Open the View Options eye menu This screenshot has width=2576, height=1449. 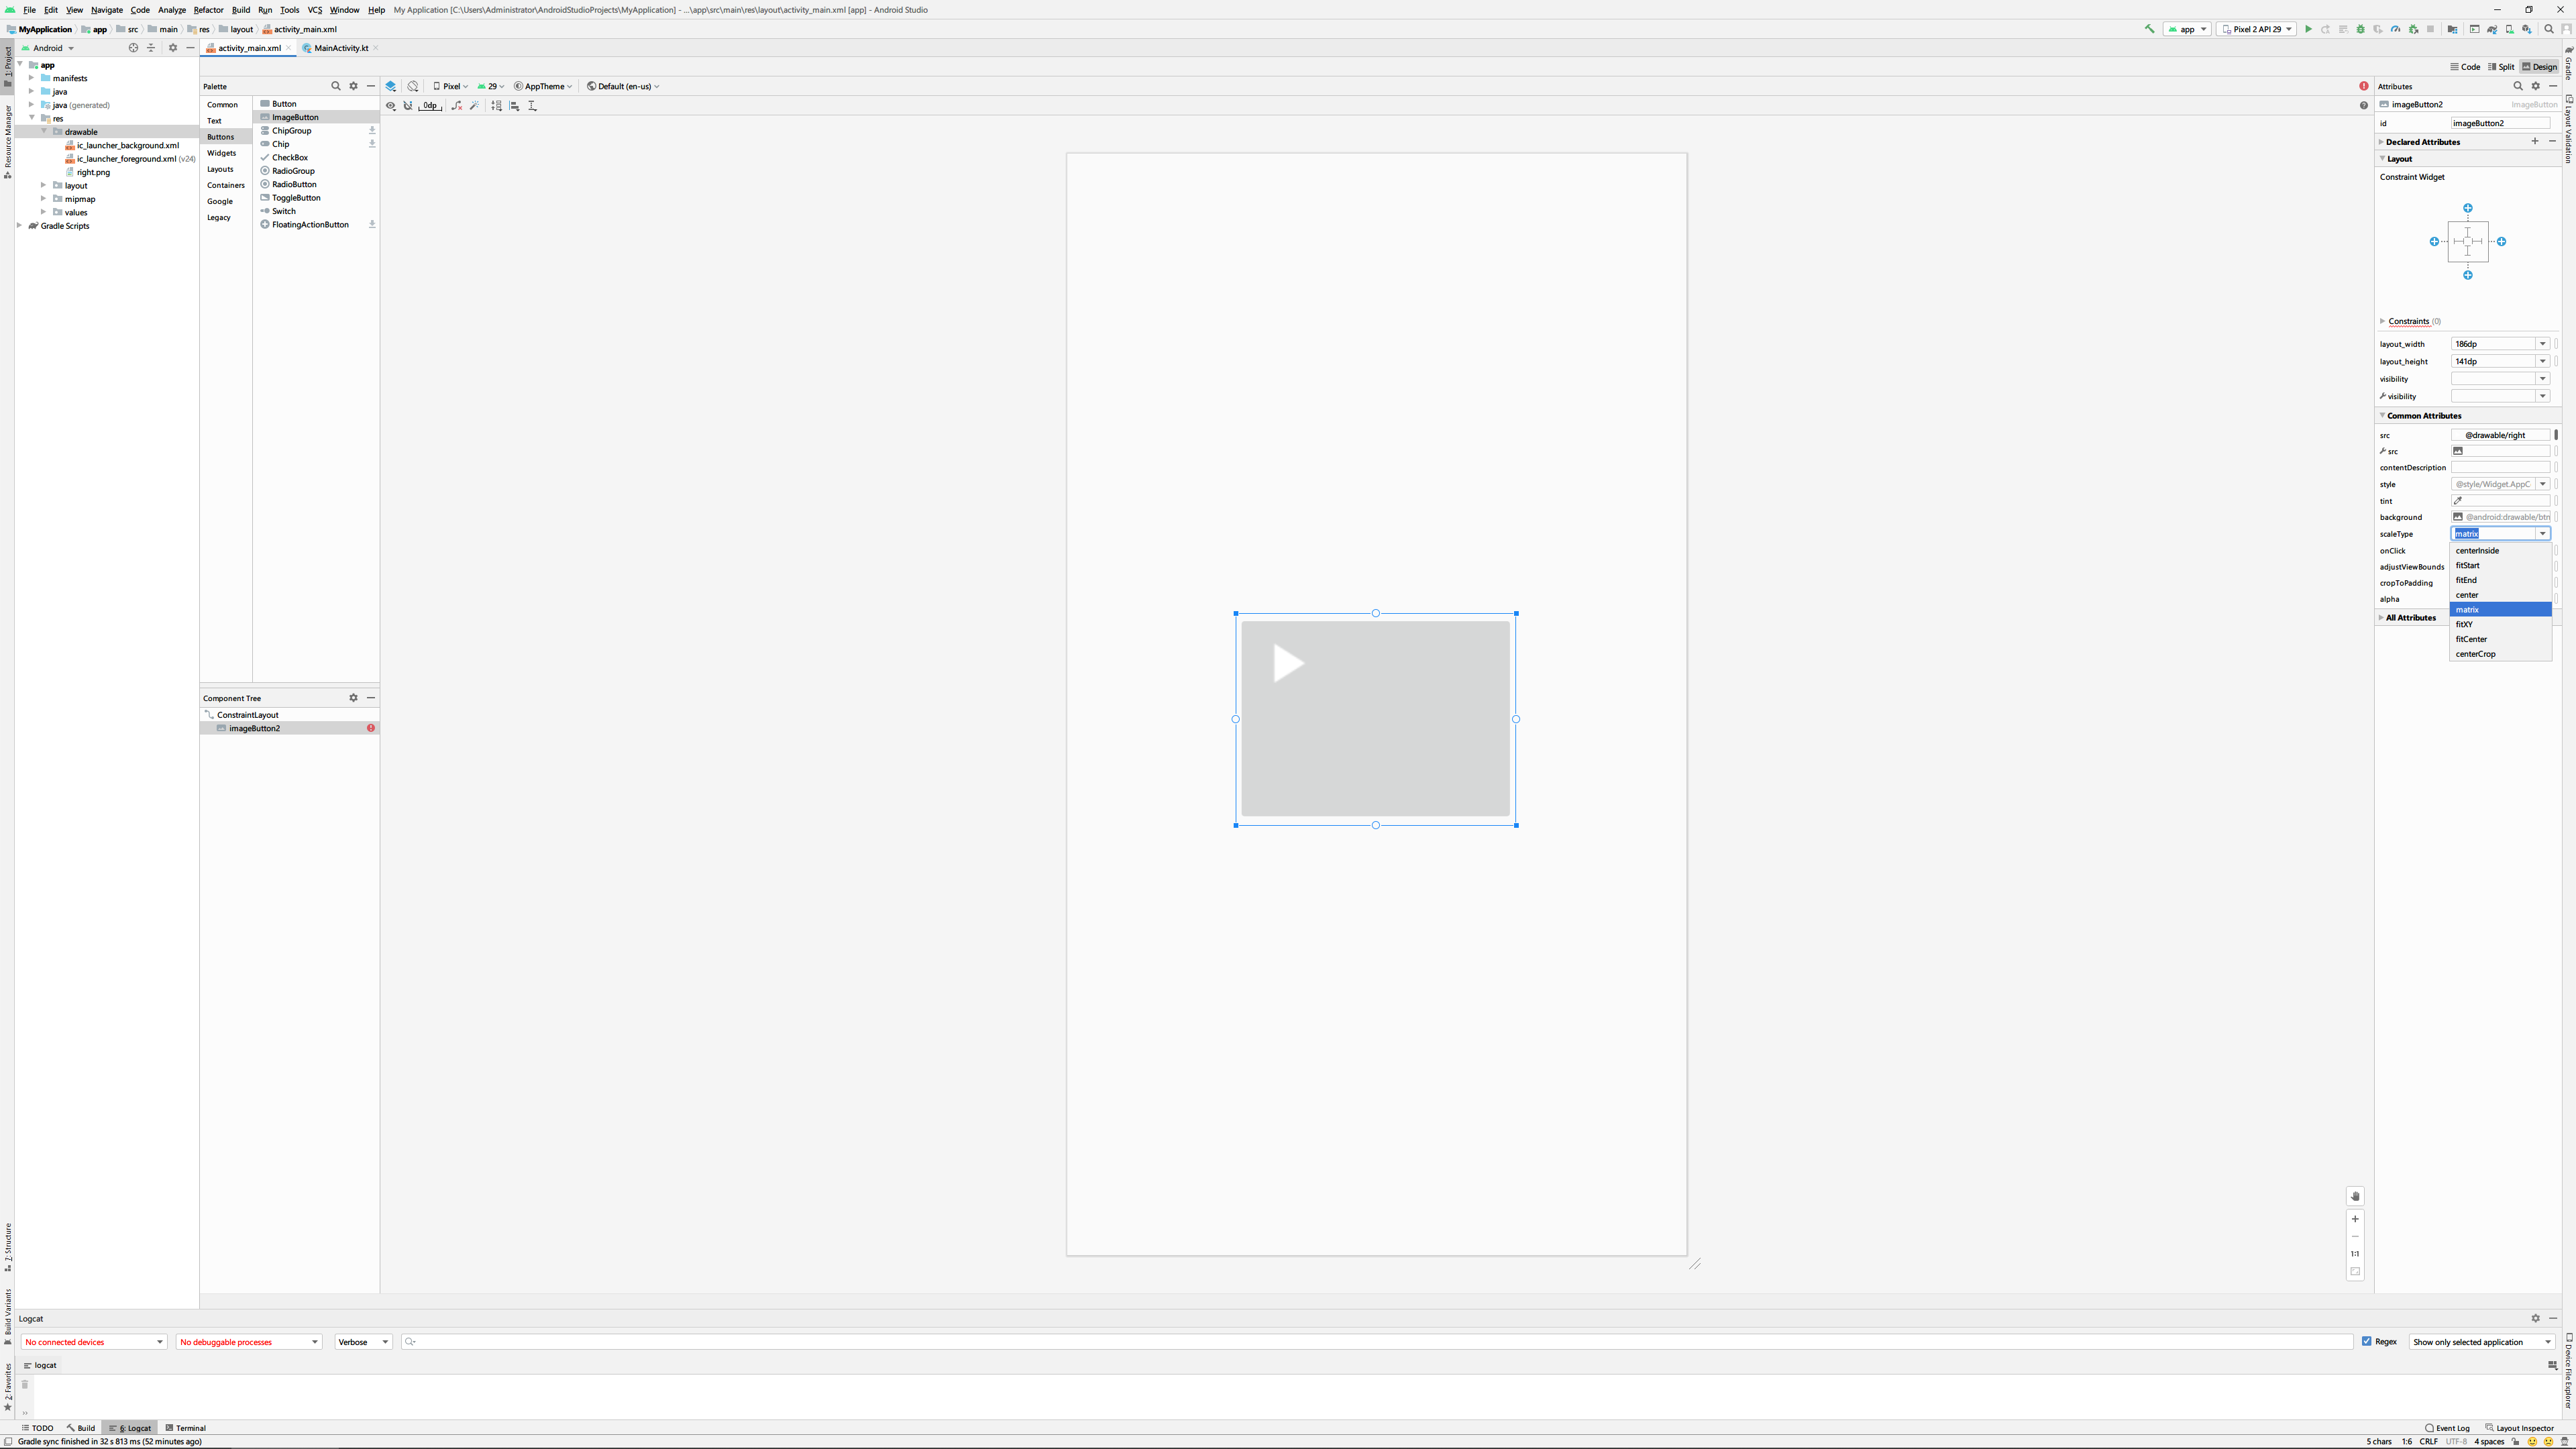[x=391, y=106]
